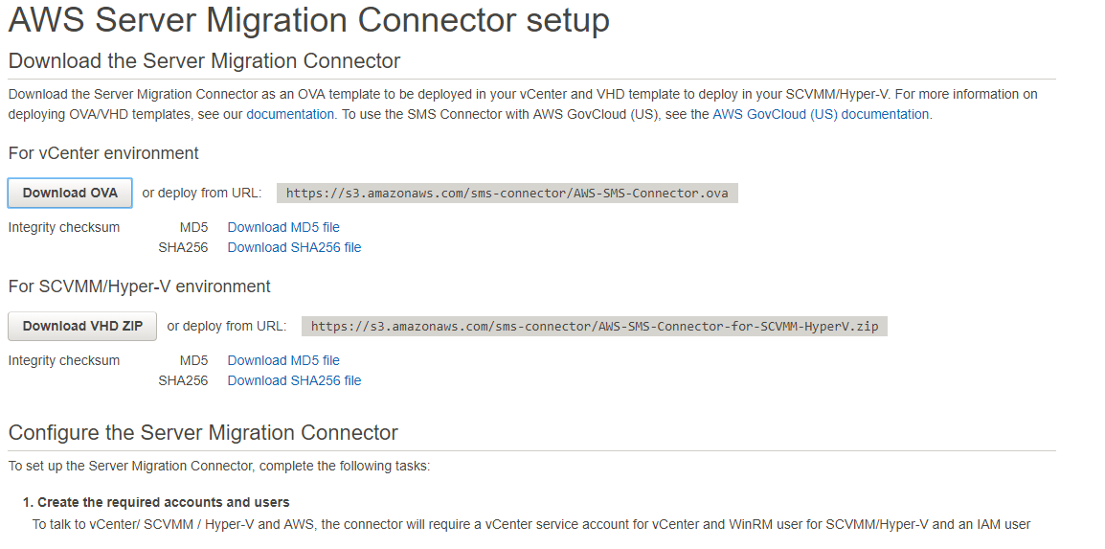1105x549 pixels.
Task: Select the SCVMM-HyperV.zip deploy URL box
Action: pos(595,327)
